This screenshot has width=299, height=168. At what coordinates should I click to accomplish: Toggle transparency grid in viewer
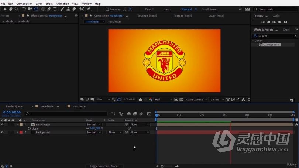click(x=181, y=100)
